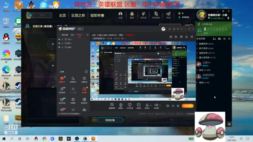Click the add friend icon

[x=214, y=39]
